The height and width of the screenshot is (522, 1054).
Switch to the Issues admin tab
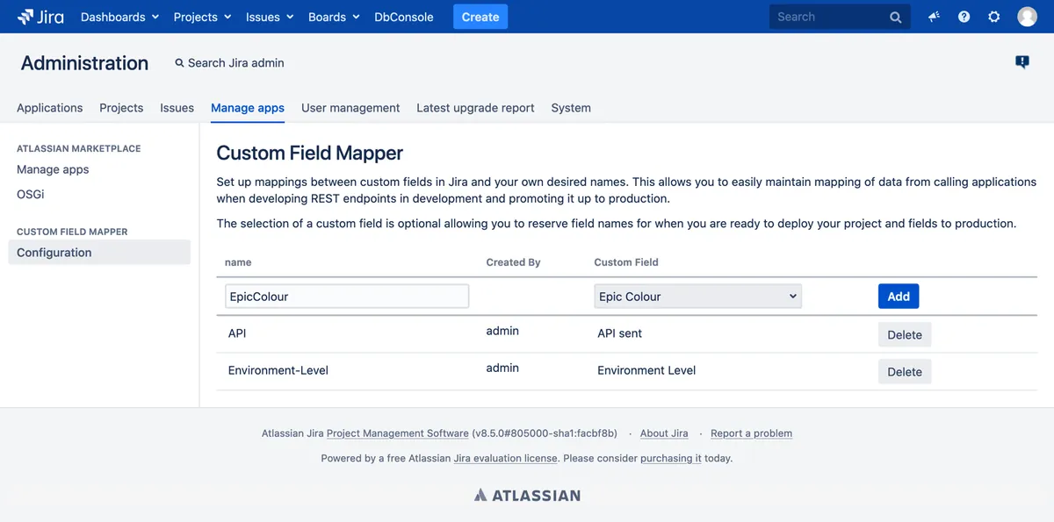[177, 108]
